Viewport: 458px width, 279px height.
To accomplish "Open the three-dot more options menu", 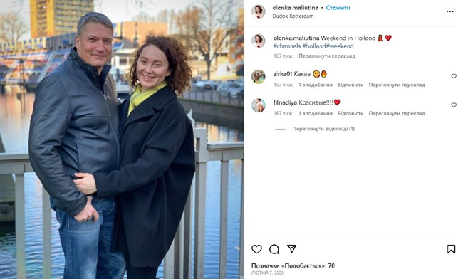I will [450, 11].
